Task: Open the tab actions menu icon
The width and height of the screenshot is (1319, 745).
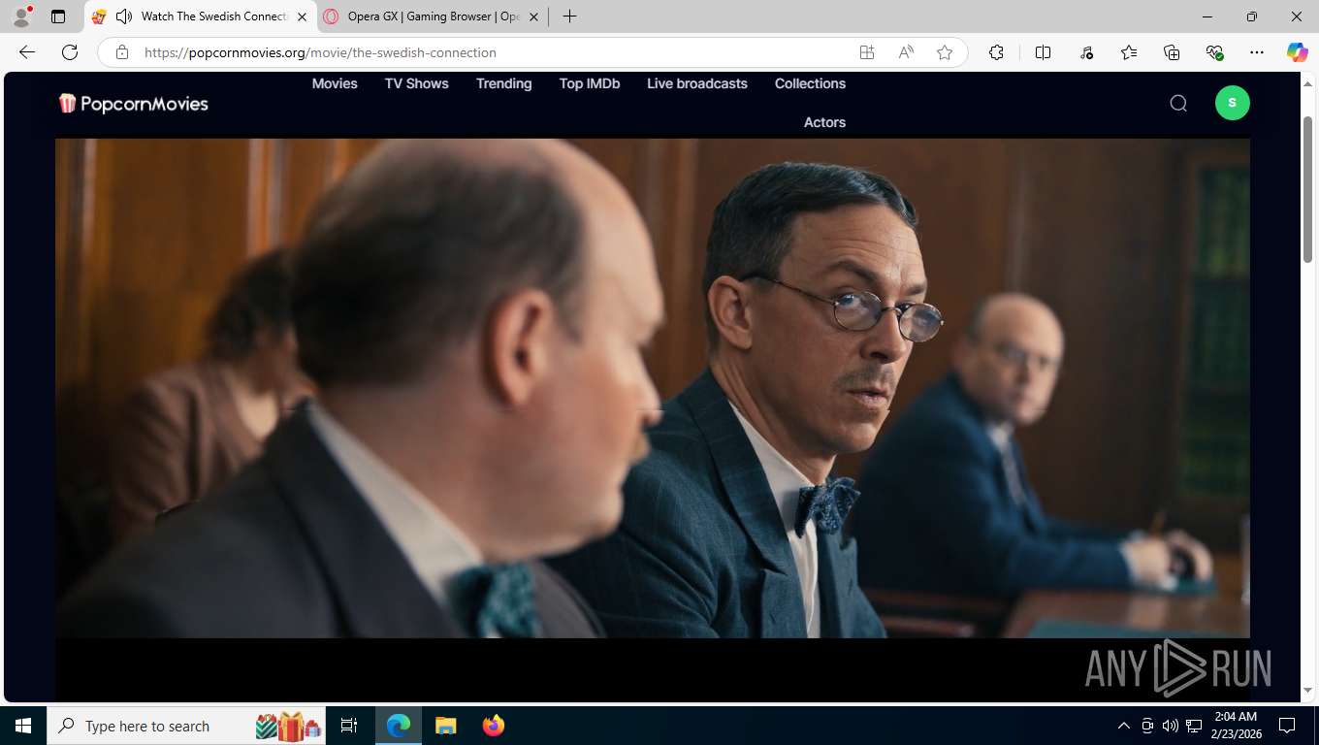Action: point(58,16)
